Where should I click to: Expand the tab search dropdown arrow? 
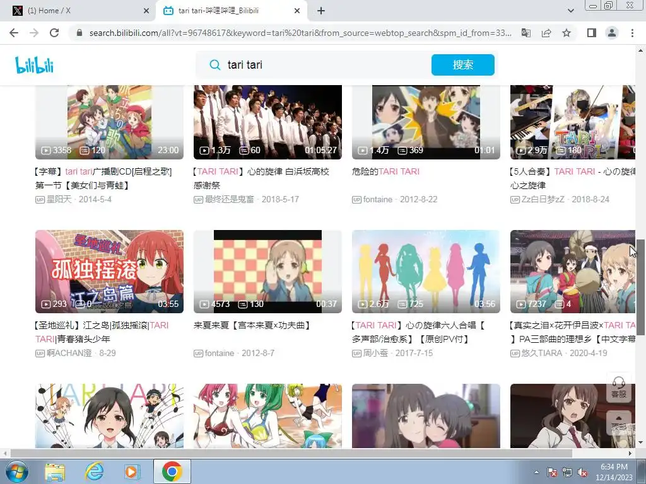570,11
